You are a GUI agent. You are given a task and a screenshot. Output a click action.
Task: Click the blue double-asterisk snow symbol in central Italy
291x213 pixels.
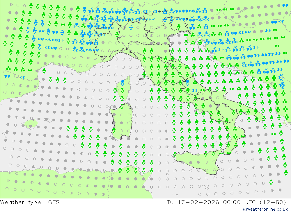coord(195,91)
